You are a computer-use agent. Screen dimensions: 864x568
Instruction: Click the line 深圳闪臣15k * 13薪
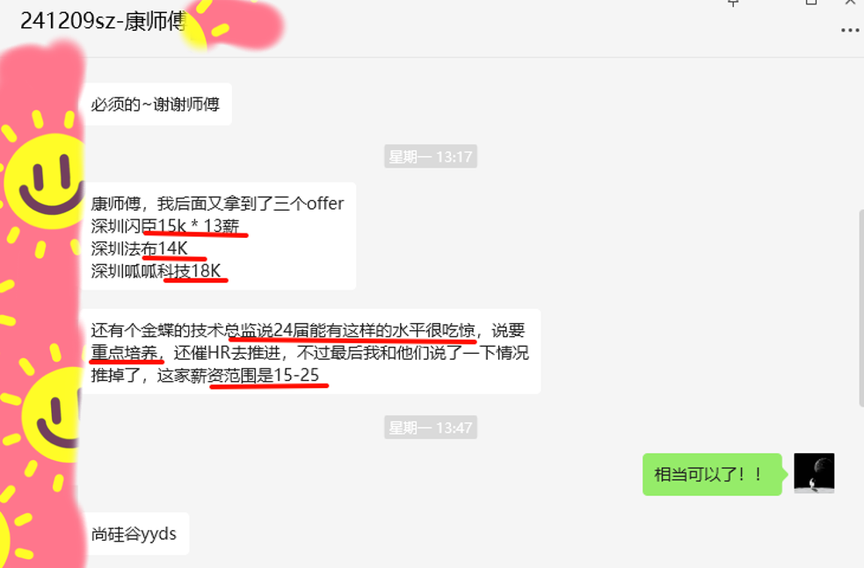coord(165,226)
